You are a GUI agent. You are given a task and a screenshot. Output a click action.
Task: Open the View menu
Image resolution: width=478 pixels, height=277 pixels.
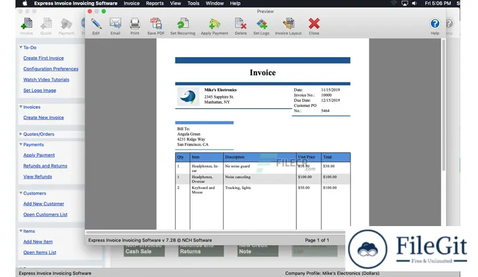176,3
